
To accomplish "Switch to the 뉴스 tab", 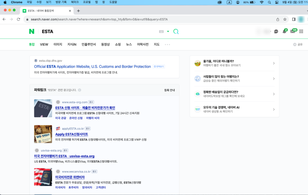I will (x=129, y=45).
